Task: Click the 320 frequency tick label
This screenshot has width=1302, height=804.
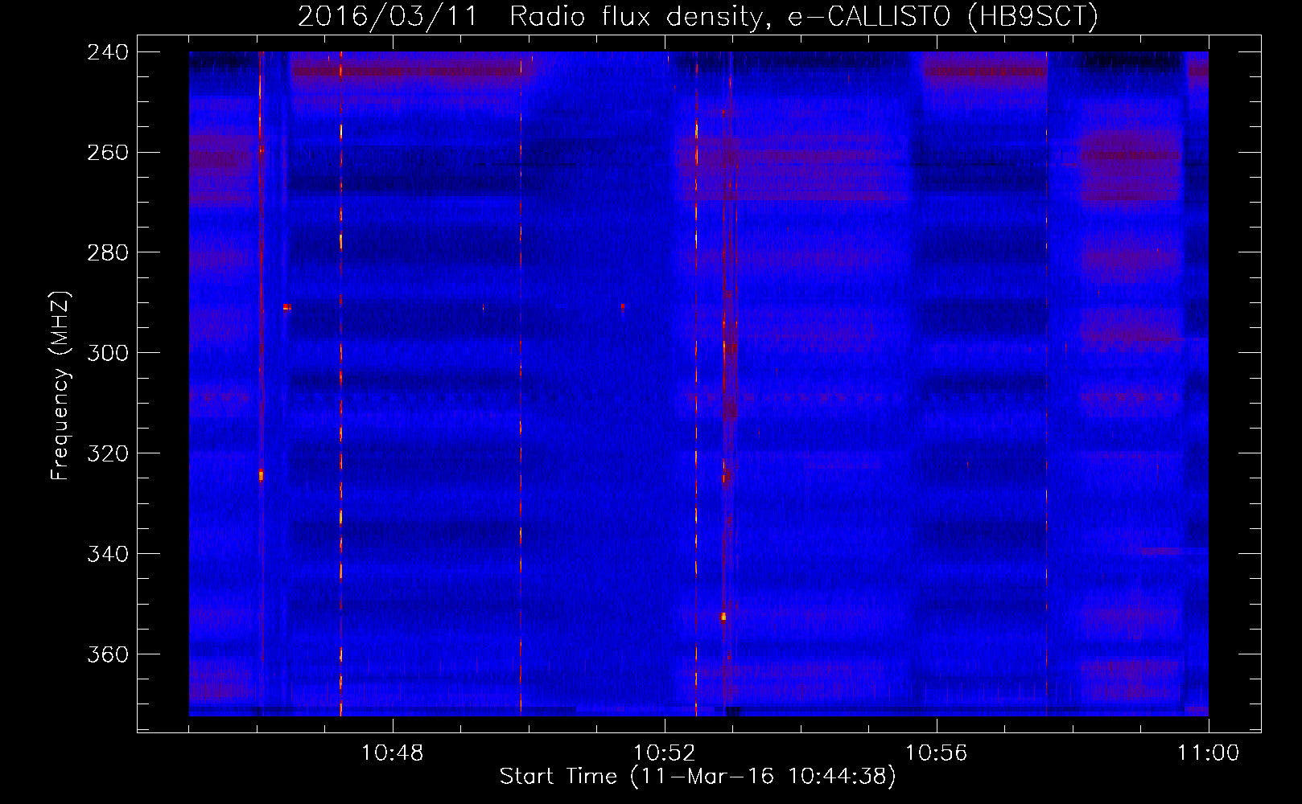Action: [x=108, y=454]
